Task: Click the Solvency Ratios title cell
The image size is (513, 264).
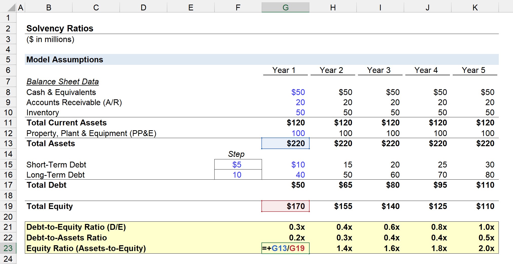Action: (60, 28)
